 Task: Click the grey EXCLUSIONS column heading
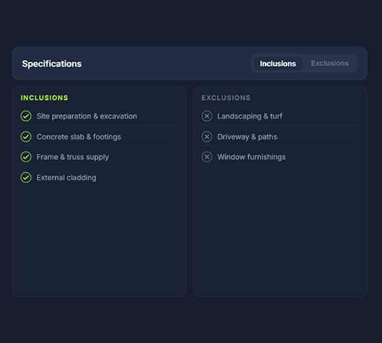[x=226, y=98]
